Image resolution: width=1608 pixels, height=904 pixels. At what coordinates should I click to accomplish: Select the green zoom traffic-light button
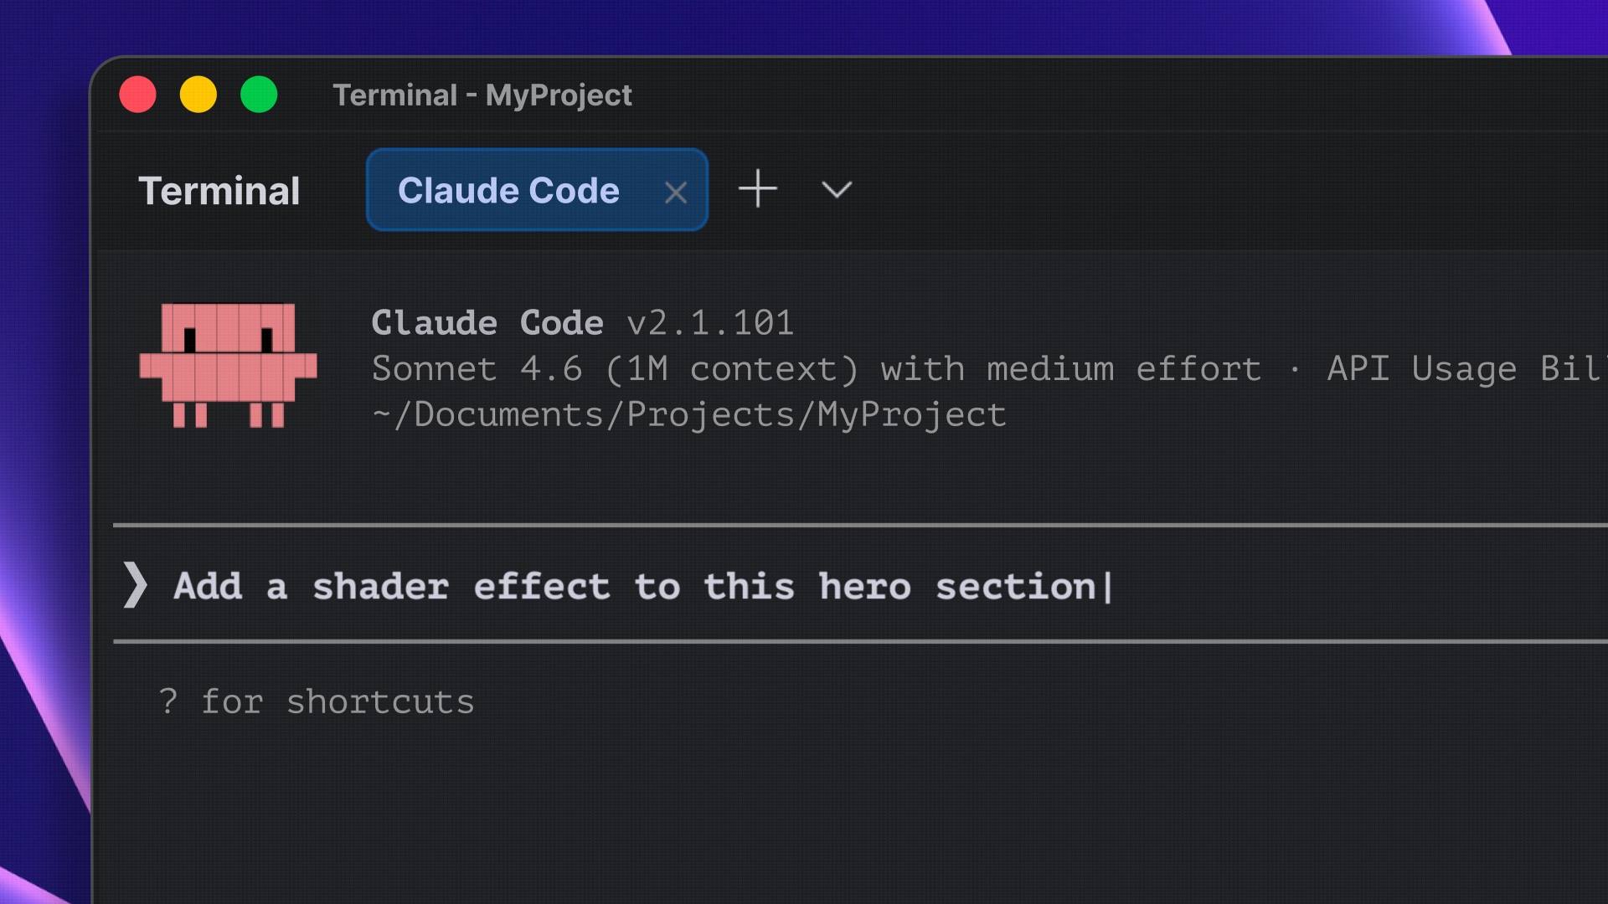260,95
